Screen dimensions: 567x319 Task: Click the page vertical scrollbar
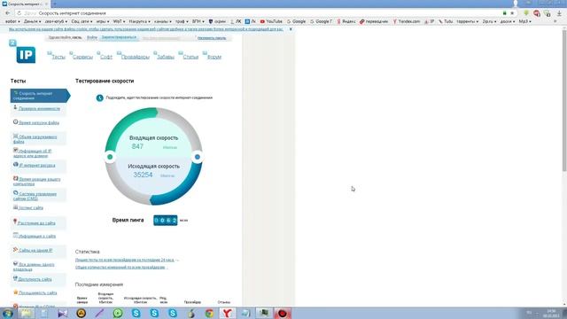(x=564, y=99)
